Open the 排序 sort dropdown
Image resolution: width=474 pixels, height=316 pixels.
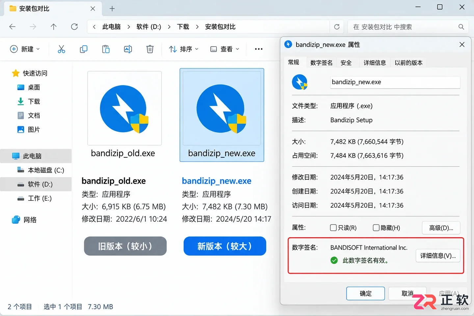click(x=184, y=49)
